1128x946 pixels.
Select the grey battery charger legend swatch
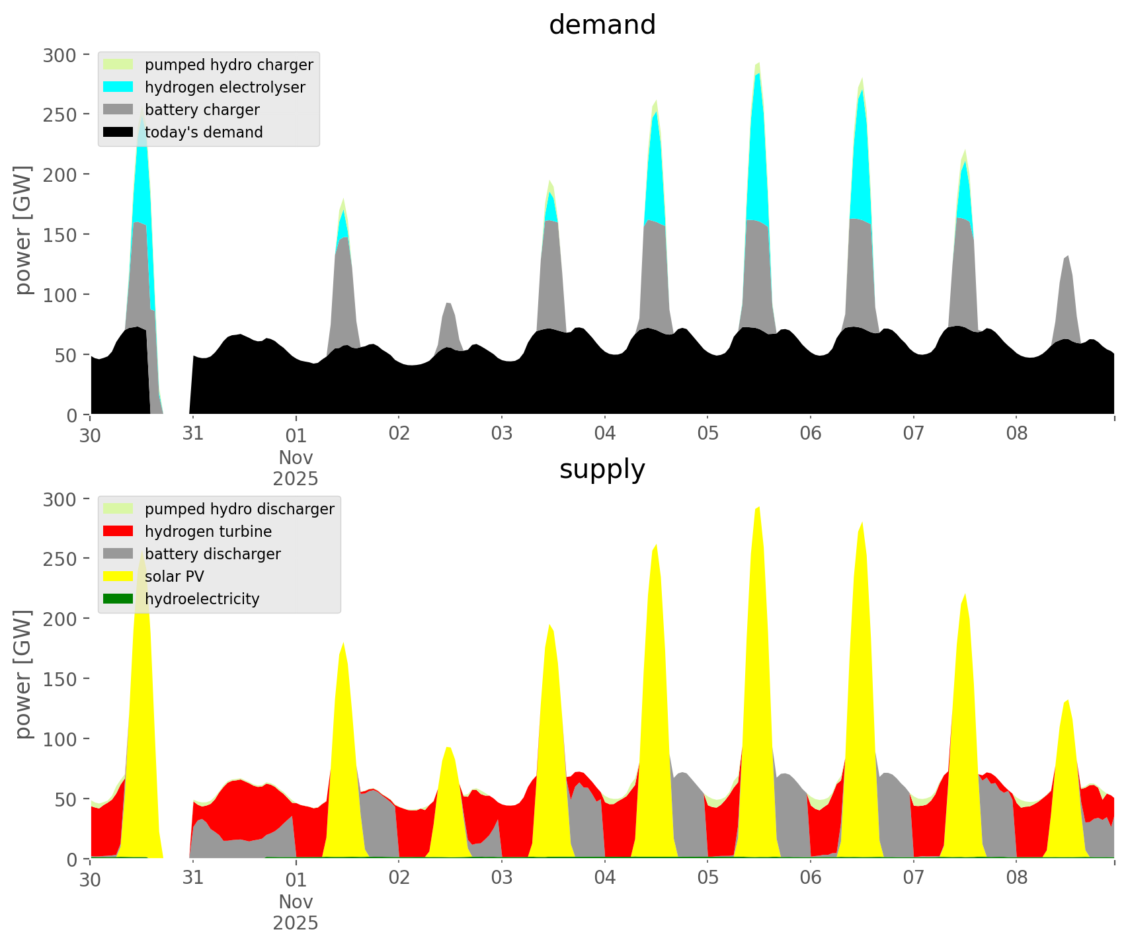(x=118, y=110)
